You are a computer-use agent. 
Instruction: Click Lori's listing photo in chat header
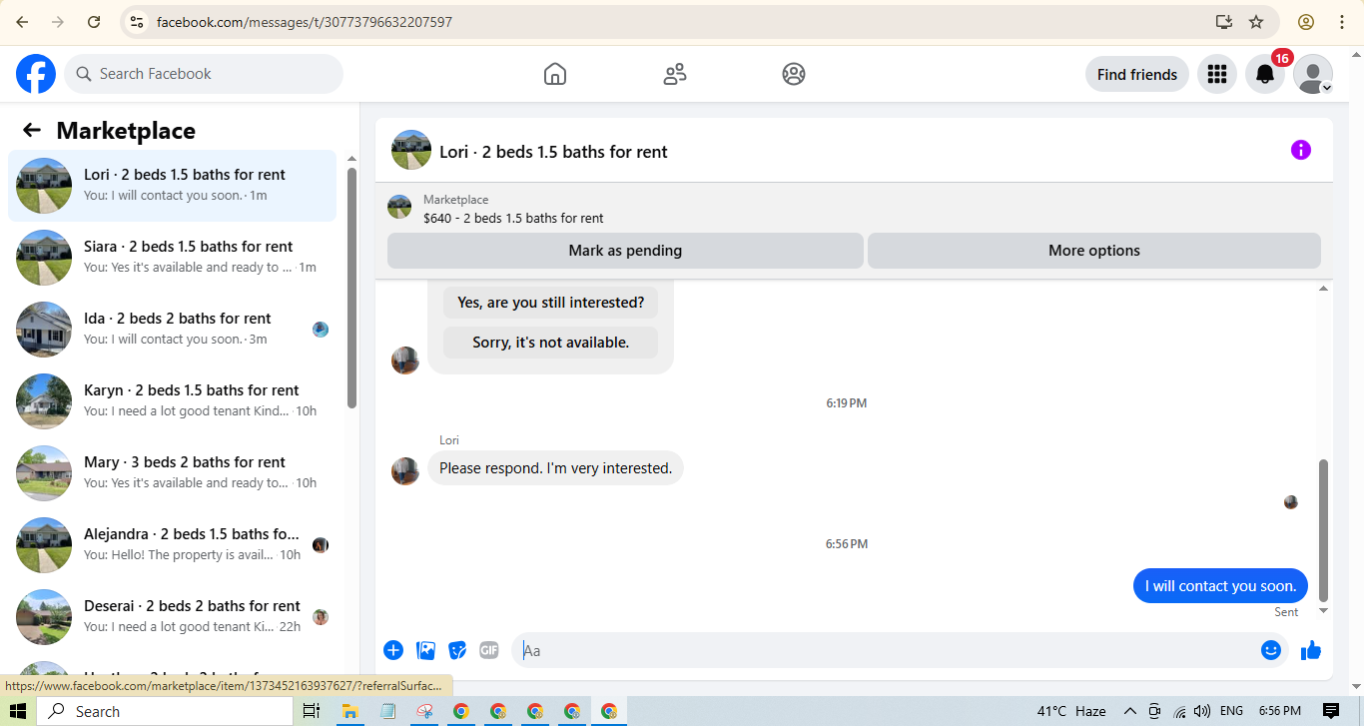(x=411, y=150)
